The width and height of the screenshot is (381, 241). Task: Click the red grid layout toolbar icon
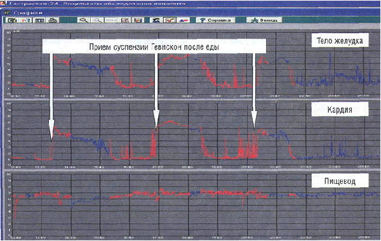tap(124, 20)
